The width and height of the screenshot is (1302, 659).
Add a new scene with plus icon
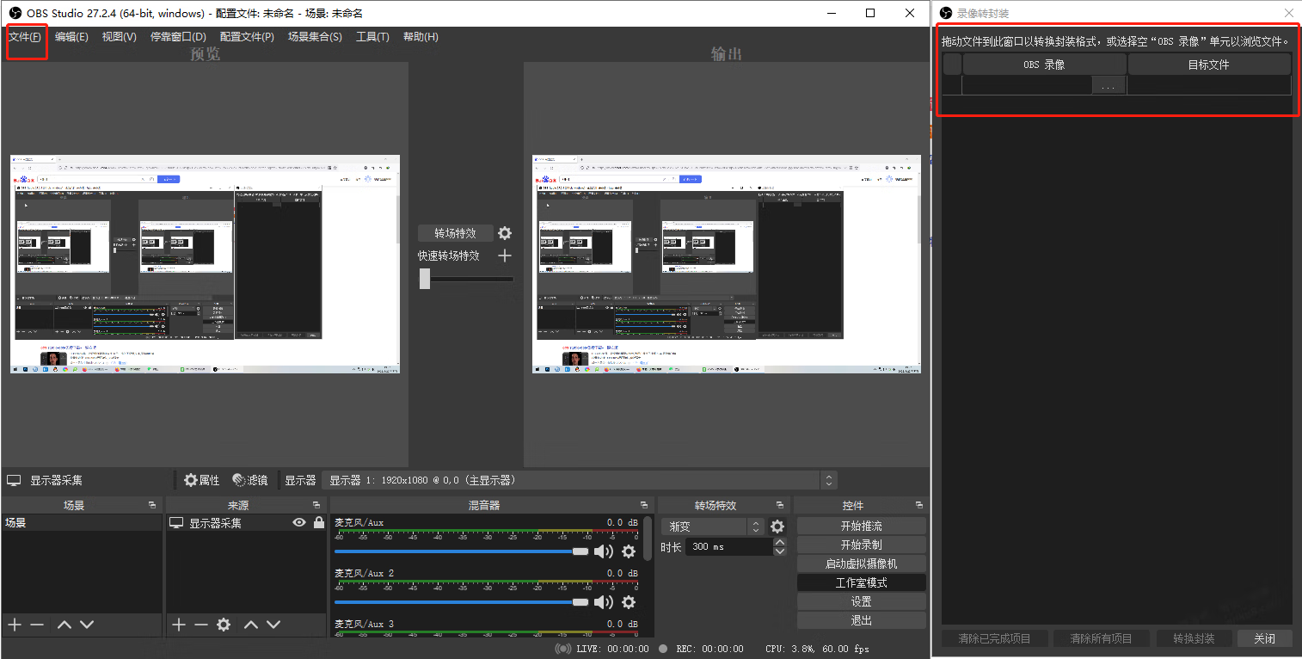click(x=14, y=625)
